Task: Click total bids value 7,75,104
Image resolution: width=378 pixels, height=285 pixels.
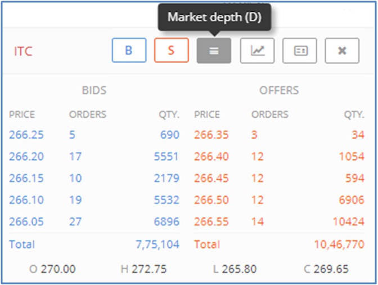Action: click(x=158, y=244)
